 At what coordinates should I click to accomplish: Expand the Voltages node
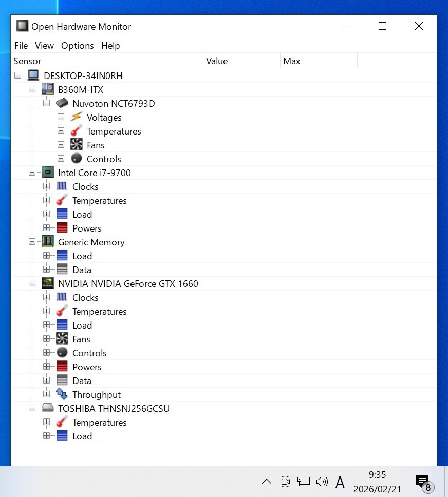61,117
